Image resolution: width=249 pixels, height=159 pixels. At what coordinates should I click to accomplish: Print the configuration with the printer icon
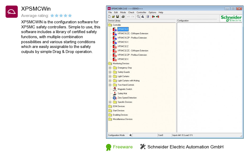[123, 16]
